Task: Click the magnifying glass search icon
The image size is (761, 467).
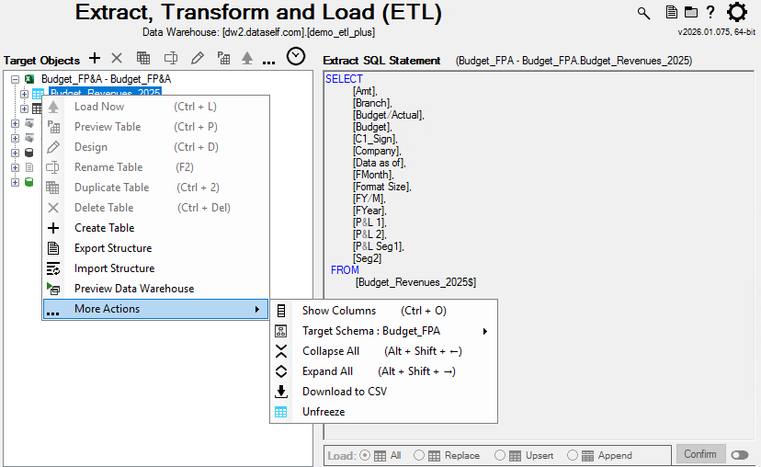Action: click(643, 13)
